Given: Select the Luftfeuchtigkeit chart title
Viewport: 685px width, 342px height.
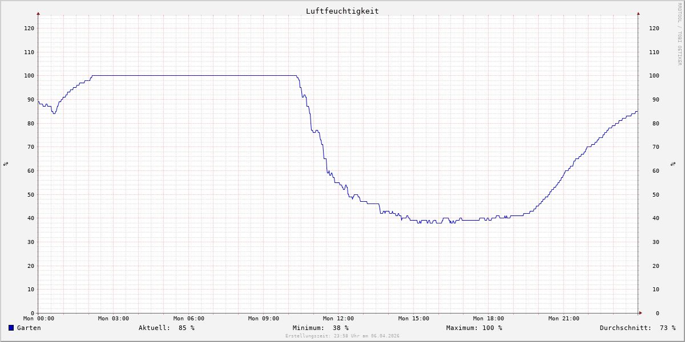Looking at the screenshot, I should coord(342,11).
